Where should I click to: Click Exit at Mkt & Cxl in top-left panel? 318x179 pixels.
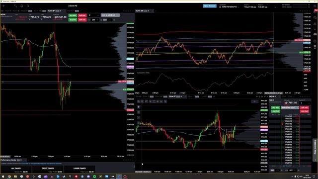tap(110, 15)
